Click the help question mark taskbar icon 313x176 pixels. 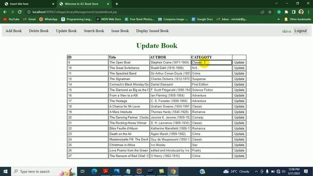pyautogui.click(x=202, y=172)
